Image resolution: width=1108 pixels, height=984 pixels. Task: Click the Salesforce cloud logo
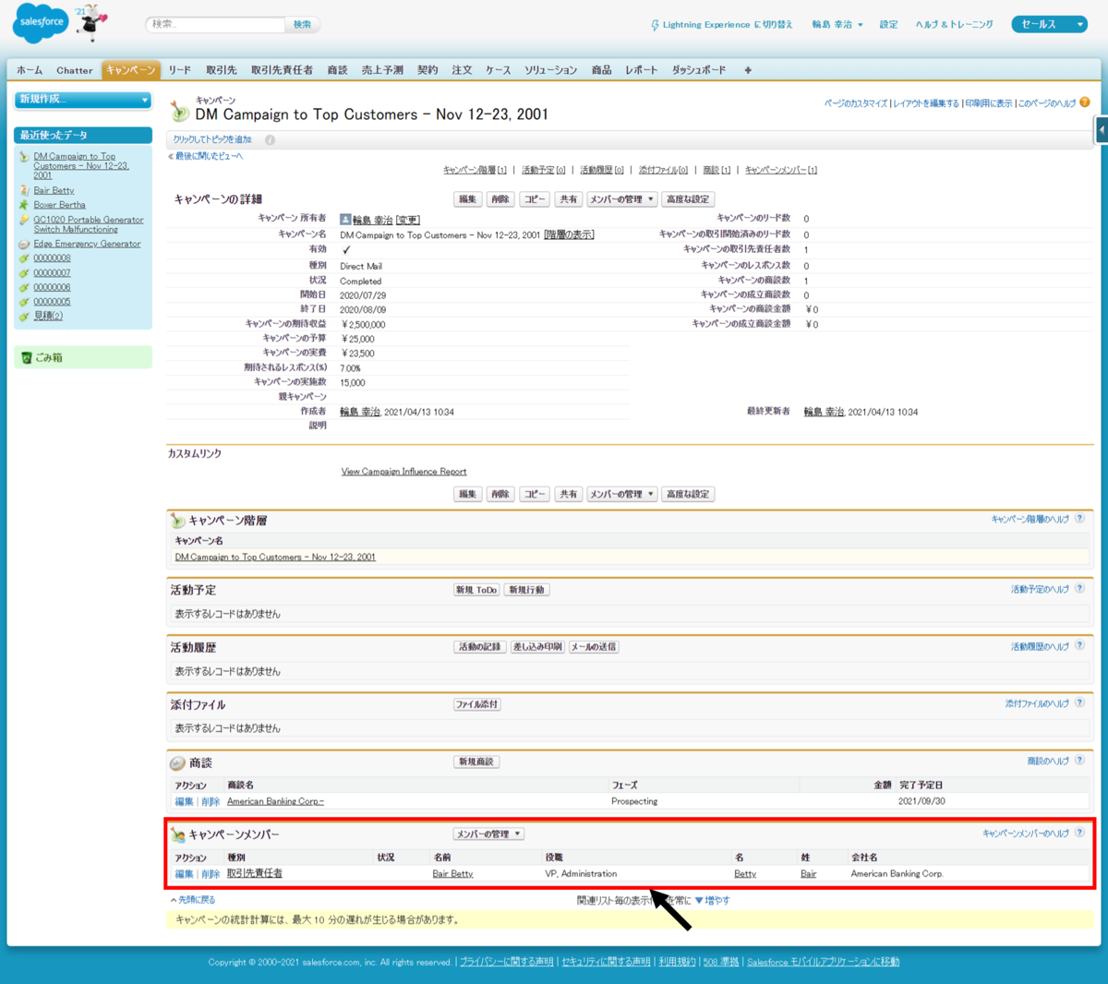click(x=41, y=23)
